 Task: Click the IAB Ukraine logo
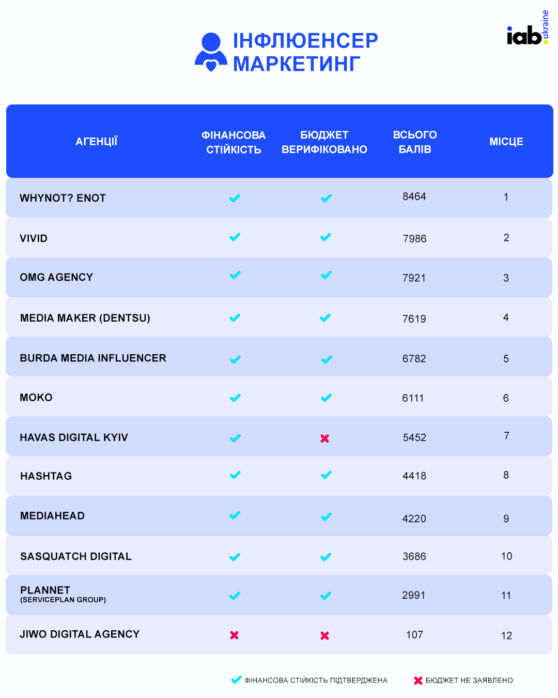coord(528,30)
